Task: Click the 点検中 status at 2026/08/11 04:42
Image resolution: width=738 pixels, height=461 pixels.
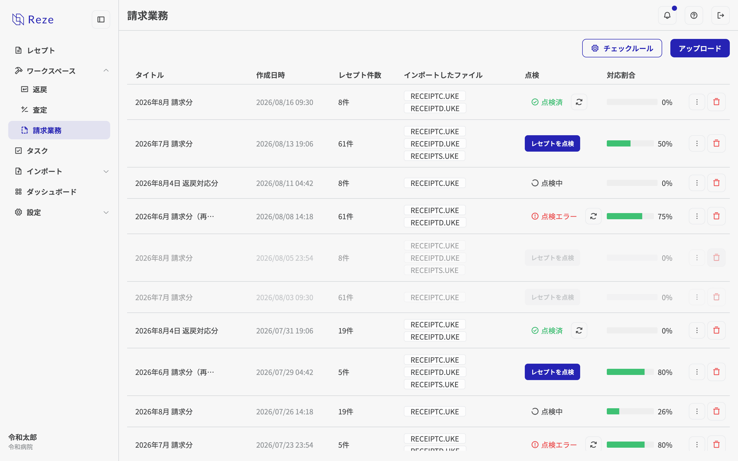Action: [x=547, y=183]
